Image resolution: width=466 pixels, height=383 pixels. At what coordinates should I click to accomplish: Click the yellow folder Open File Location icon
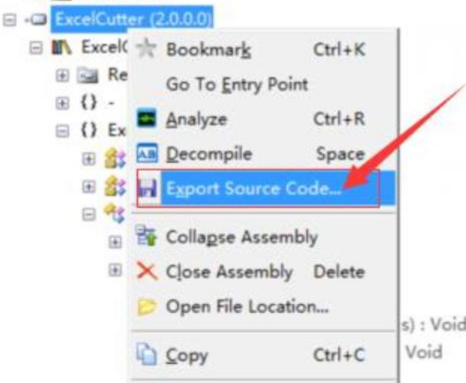coord(146,306)
